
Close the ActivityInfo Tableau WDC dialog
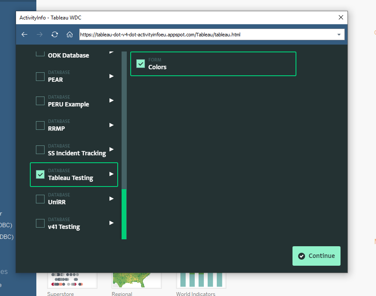pyautogui.click(x=341, y=17)
